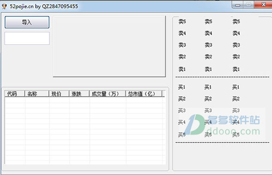The width and height of the screenshot is (272, 175).
Task: Select the first row of stock list
Action: pos(85,100)
